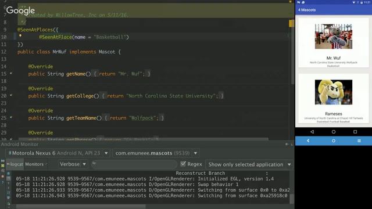Image resolution: width=372 pixels, height=209 pixels.
Task: Click the lightbulb intention icon on line 10
Action: 20,35
